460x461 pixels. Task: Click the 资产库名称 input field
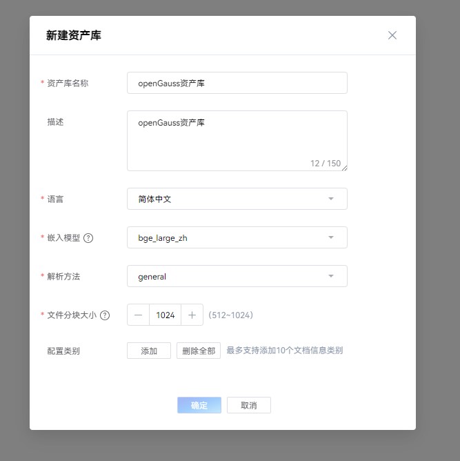click(237, 83)
